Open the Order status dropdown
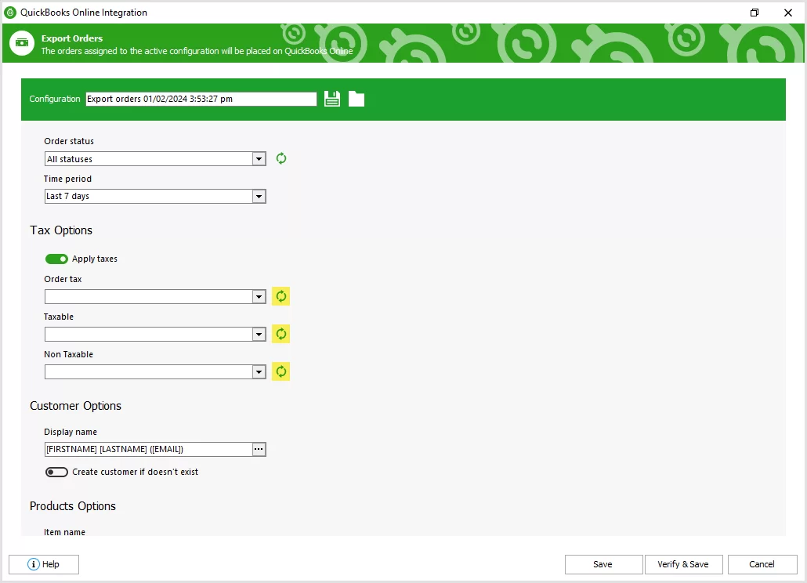Viewport: 807px width, 583px height. click(259, 158)
